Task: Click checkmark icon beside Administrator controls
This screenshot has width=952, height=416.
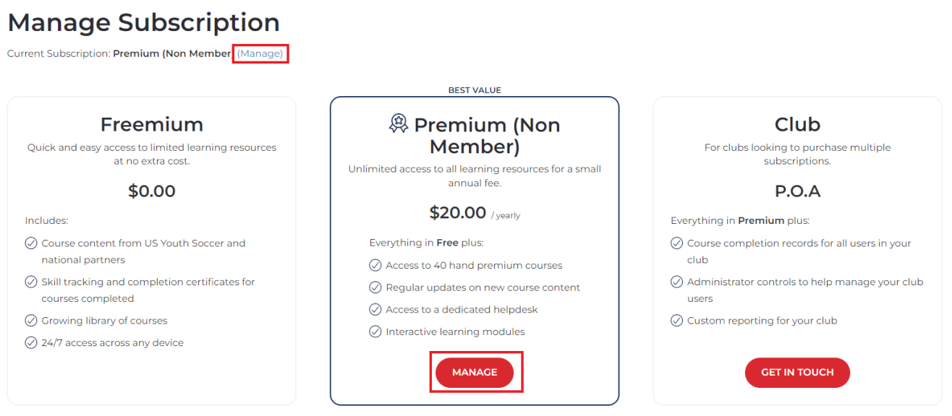Action: point(677,282)
